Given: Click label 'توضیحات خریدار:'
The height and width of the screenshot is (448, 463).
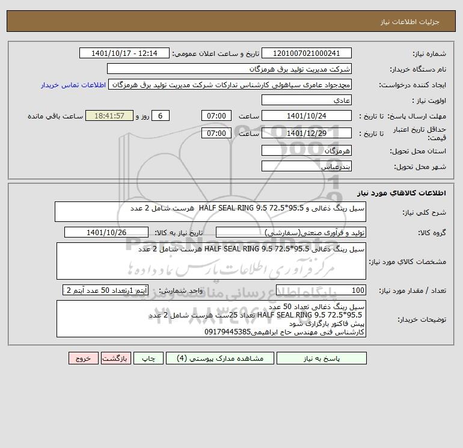Looking at the screenshot, I should [x=422, y=319].
